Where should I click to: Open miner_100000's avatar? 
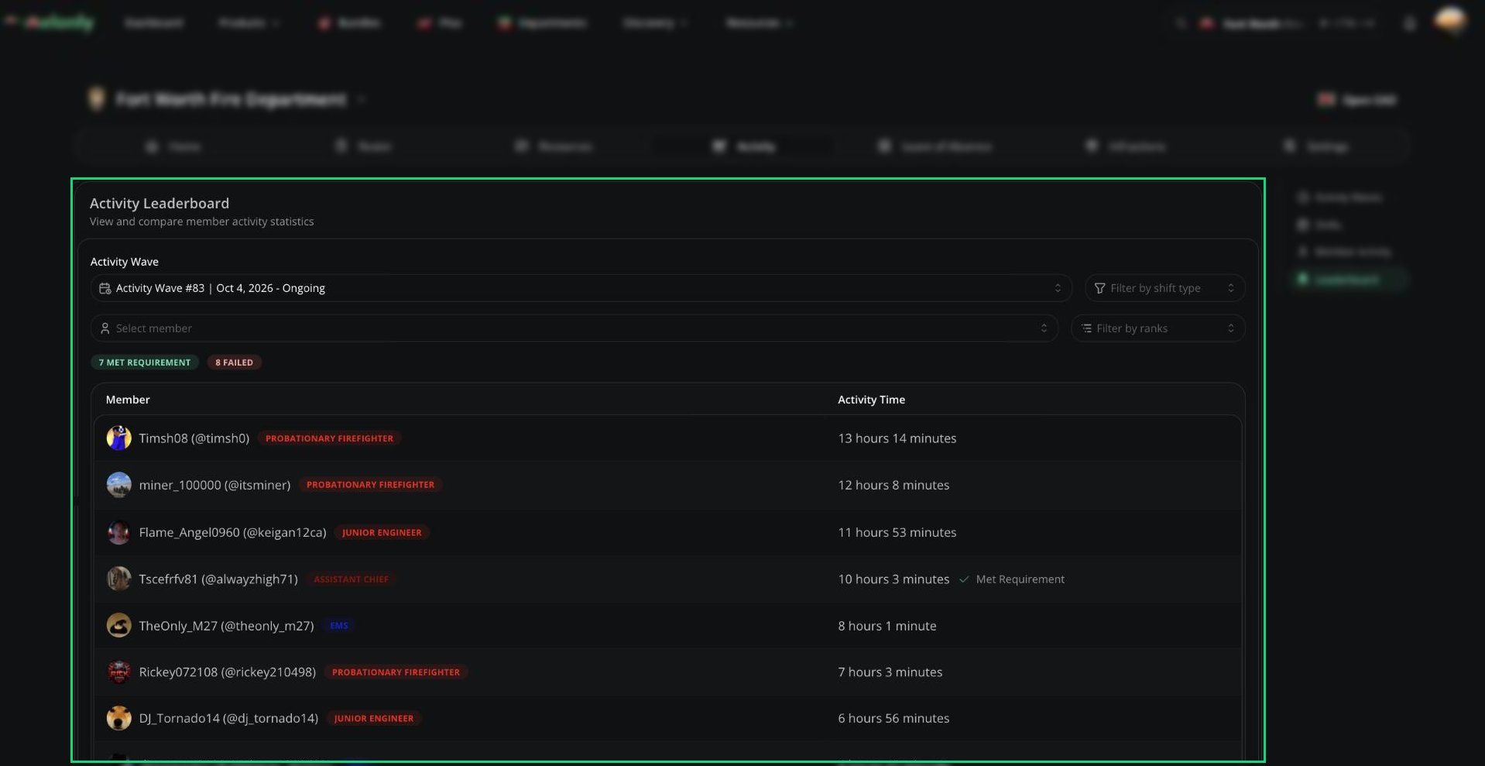(x=118, y=485)
